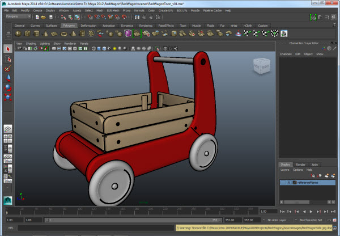This screenshot has height=236, width=340.
Task: Open the No Character Set dropdown
Action: (309, 220)
